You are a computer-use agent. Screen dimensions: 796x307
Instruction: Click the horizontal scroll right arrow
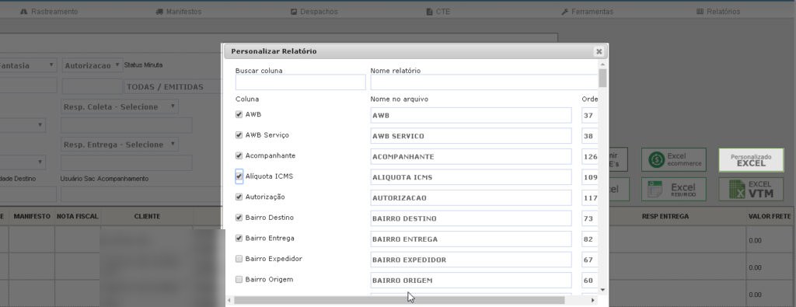tap(592, 301)
